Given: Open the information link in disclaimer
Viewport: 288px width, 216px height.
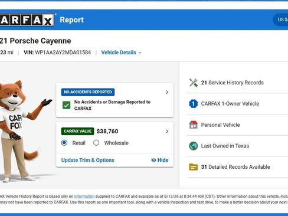Looking at the screenshot, I should pos(84,197).
